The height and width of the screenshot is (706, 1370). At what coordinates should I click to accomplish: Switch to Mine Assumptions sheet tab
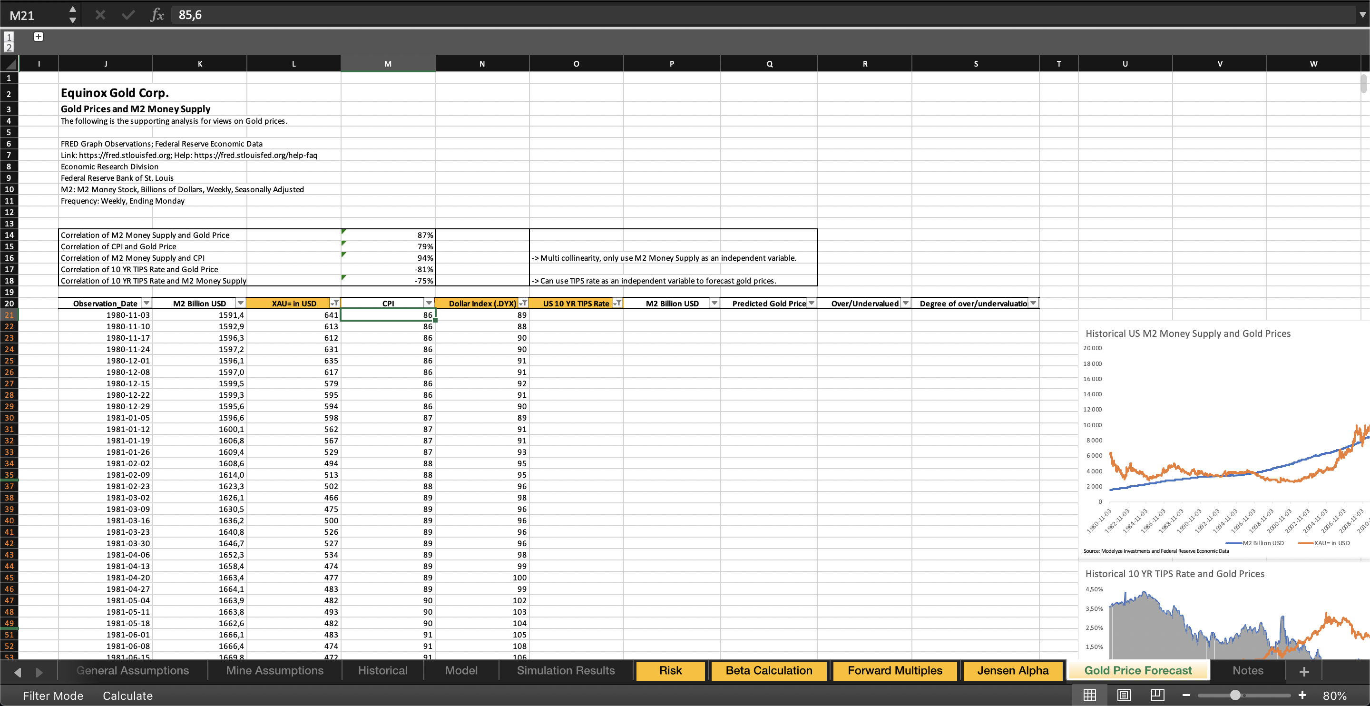(274, 670)
